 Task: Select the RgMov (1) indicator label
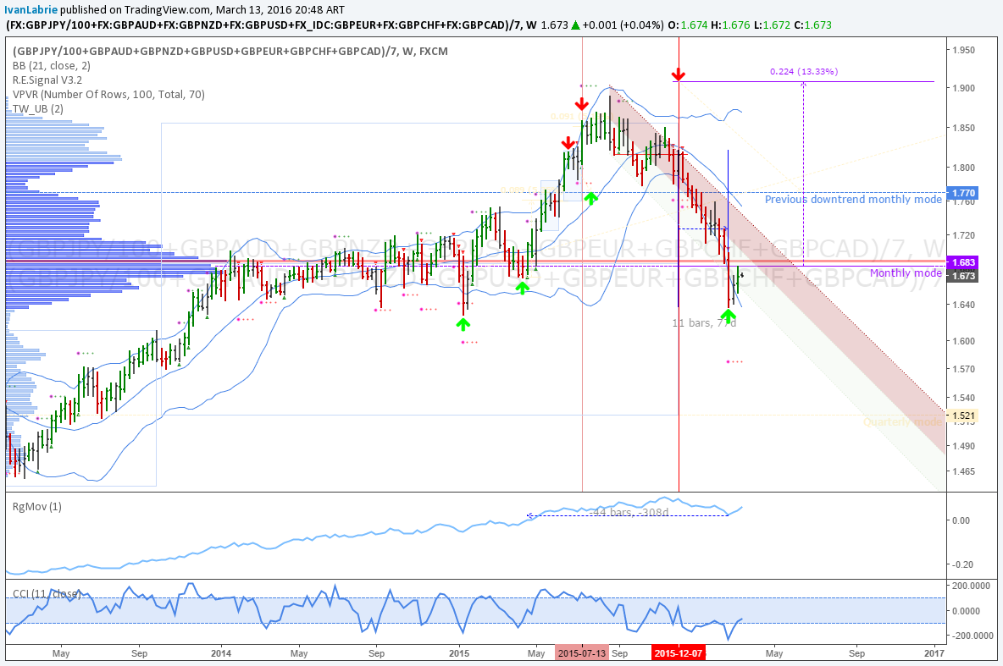click(37, 507)
